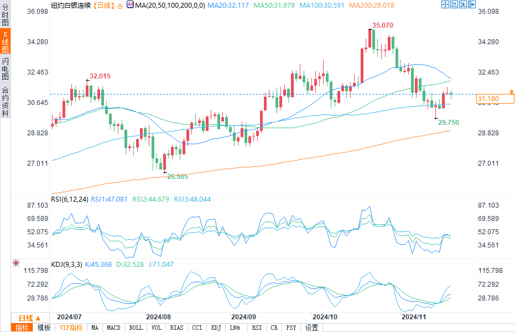Click the 35.070 high price label
This screenshot has width=515, height=332.
click(383, 25)
